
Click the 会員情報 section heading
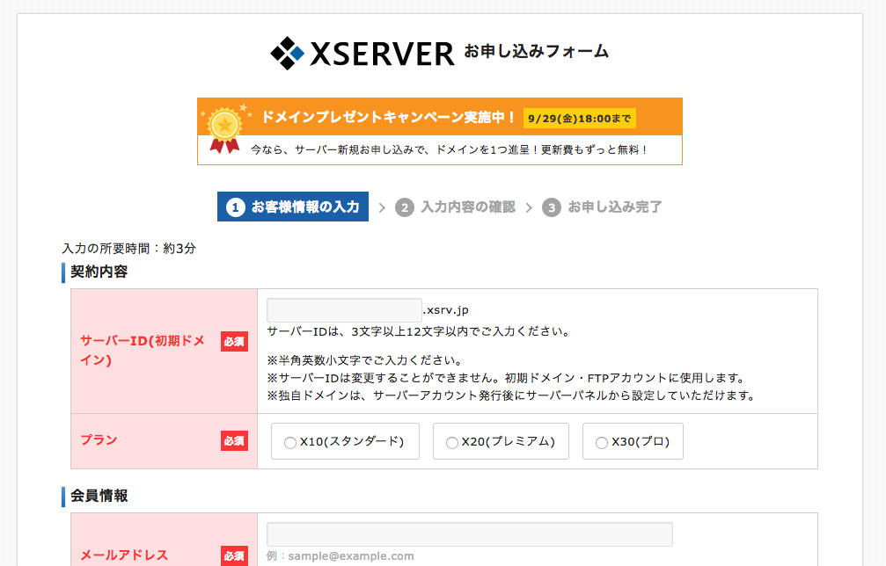[99, 496]
